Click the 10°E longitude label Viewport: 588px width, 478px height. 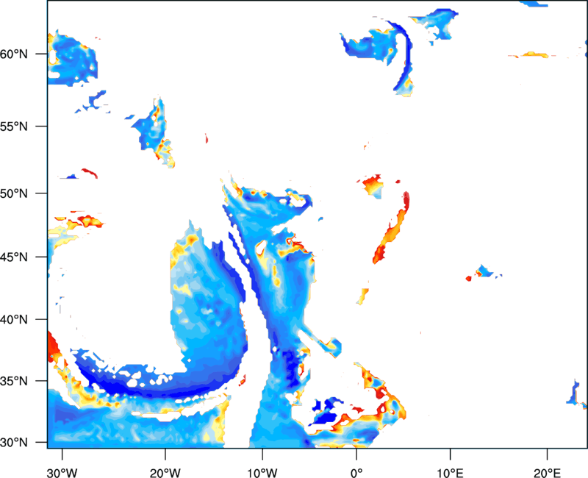coord(451,473)
